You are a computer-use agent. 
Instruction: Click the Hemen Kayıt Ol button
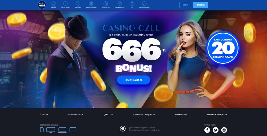133,80
